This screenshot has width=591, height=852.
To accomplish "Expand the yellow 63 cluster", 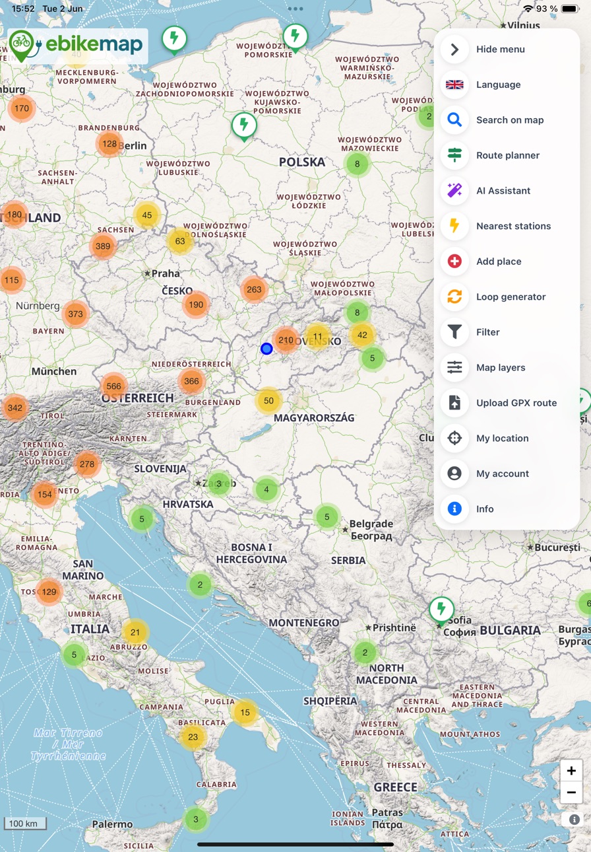I will click(180, 241).
